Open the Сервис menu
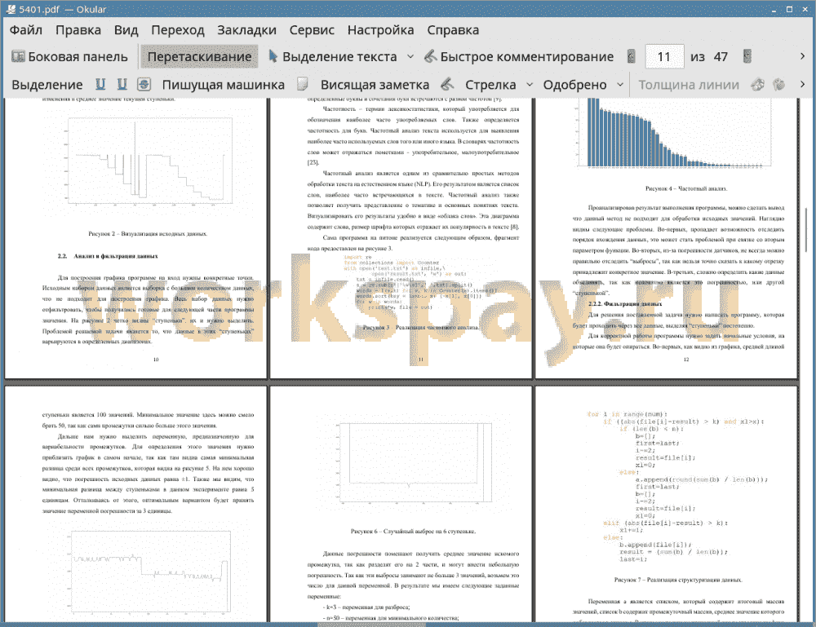 (312, 30)
